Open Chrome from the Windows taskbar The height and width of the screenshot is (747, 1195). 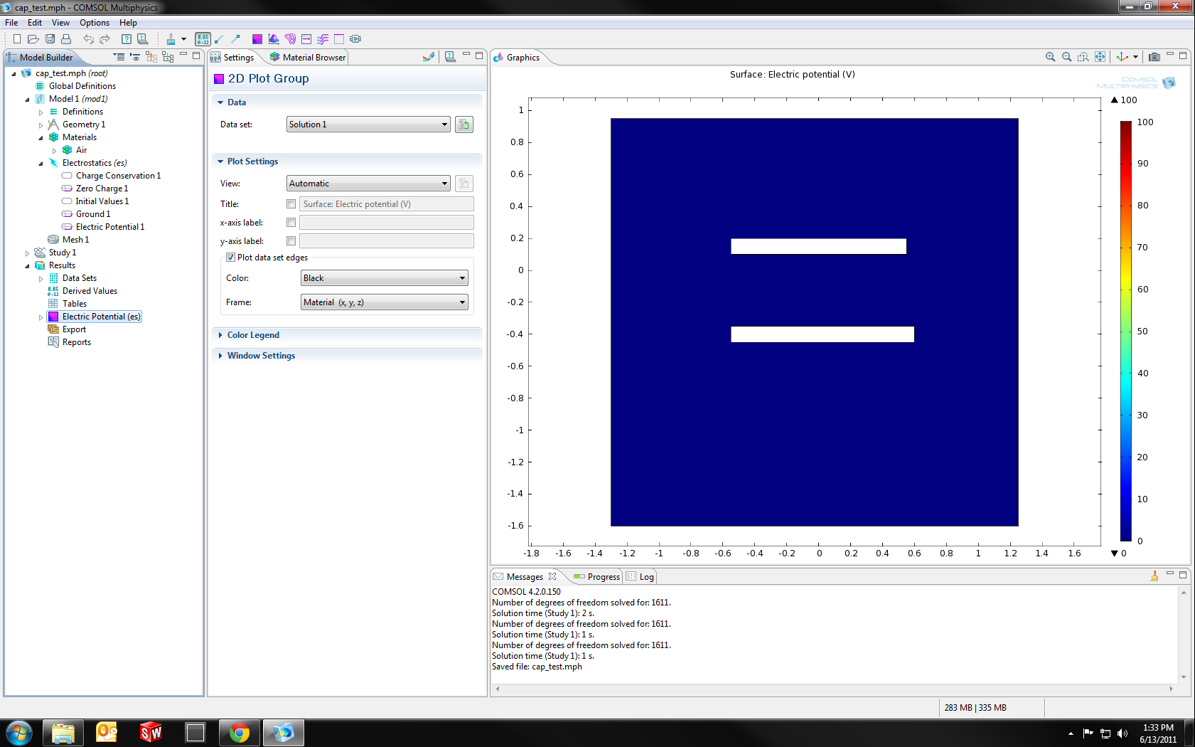click(240, 732)
